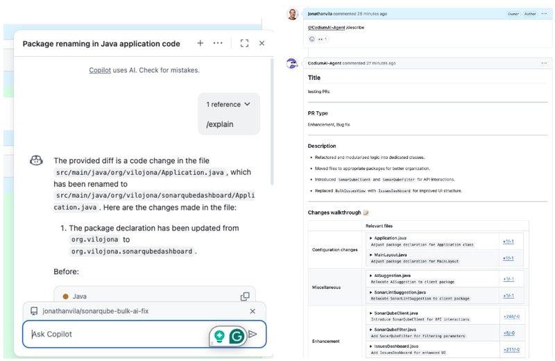The height and width of the screenshot is (361, 555).
Task: Click the '27 minutes ago' timestamp
Action: click(x=381, y=63)
